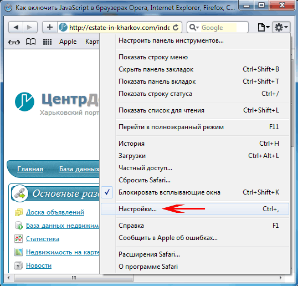Go back with the left arrow button
This screenshot has width=298, height=286.
(x=16, y=27)
